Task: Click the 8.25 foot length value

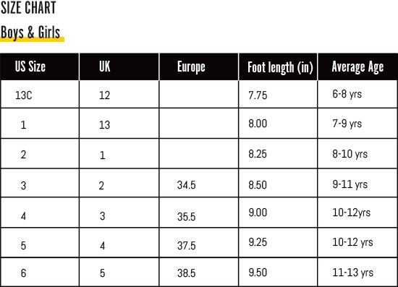Action: (258, 154)
